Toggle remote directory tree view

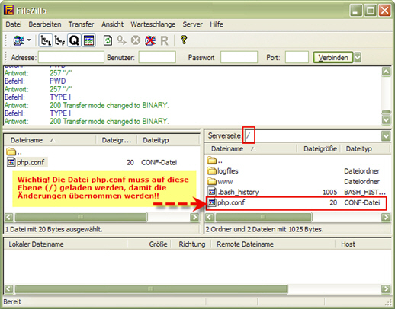(x=59, y=40)
